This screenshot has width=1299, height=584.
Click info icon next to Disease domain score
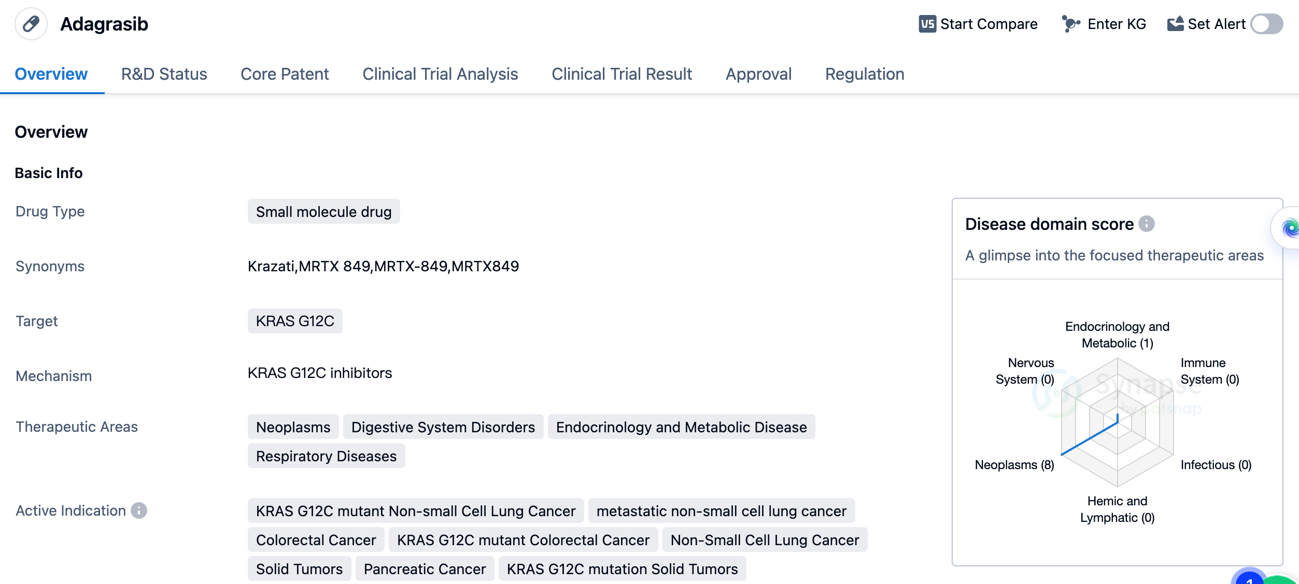(1147, 224)
